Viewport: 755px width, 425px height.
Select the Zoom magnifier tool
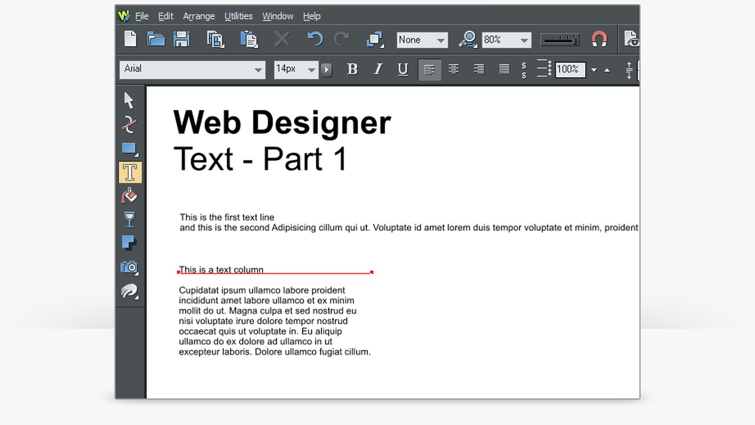468,40
